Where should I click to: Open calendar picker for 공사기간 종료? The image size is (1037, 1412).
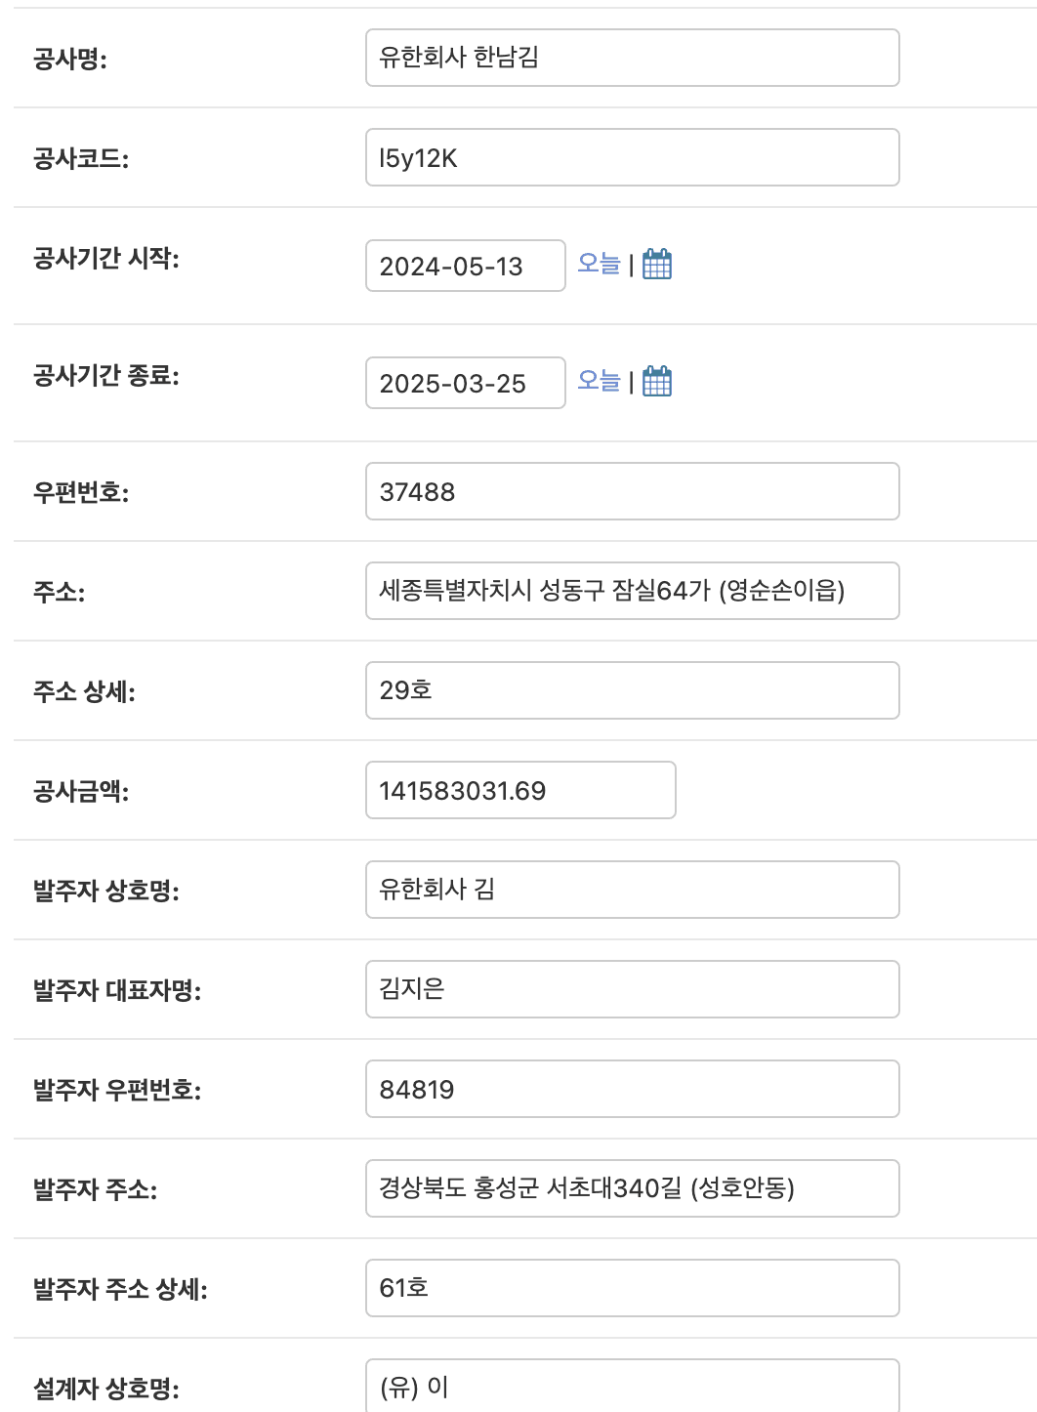click(657, 382)
